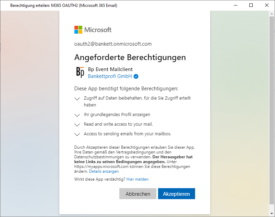Click the Microsoft four-square logo

click(79, 30)
